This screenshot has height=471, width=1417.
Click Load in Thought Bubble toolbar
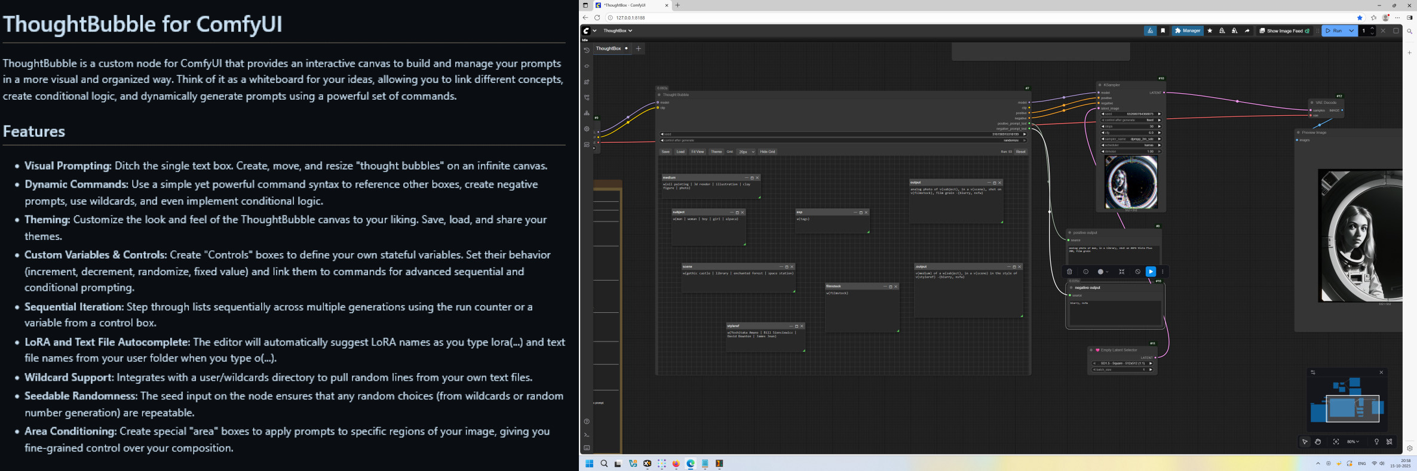680,152
